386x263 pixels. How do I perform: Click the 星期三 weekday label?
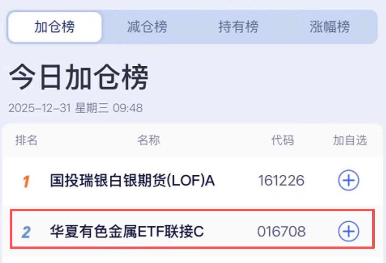[x=92, y=108]
